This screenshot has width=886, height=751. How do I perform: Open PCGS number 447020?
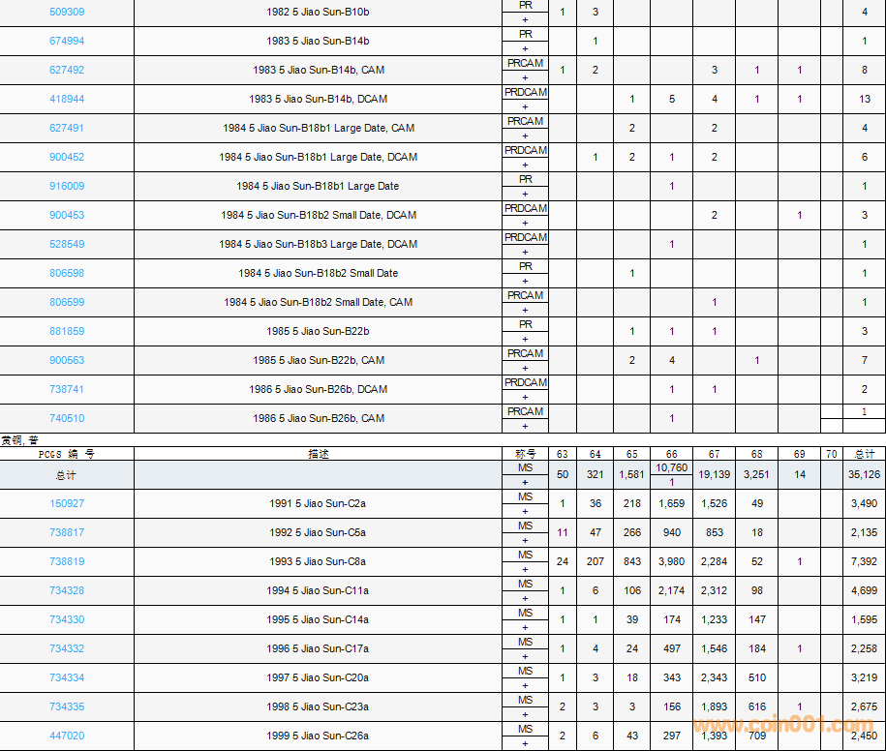point(67,736)
